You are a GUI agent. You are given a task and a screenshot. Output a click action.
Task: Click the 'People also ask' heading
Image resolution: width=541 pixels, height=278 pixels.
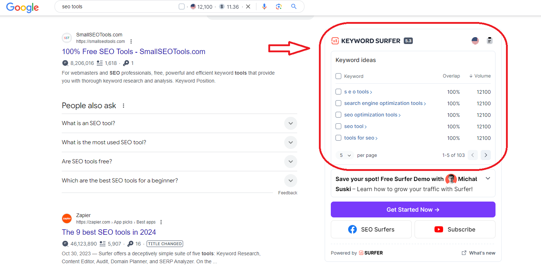(x=89, y=106)
